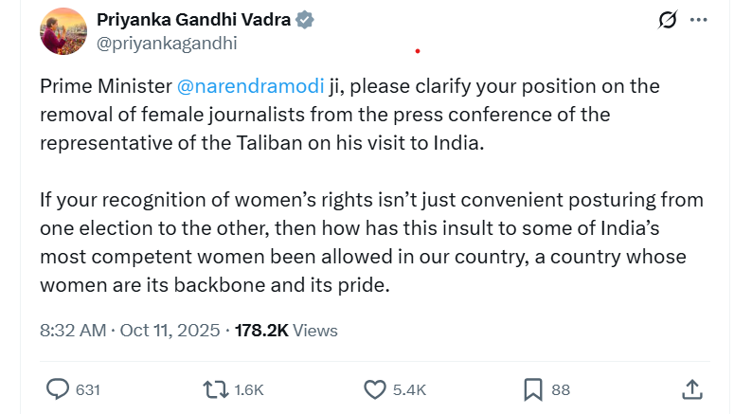734x414 pixels.
Task: Open Priyanka Gandhi Vadra's profile picture
Action: tap(63, 32)
